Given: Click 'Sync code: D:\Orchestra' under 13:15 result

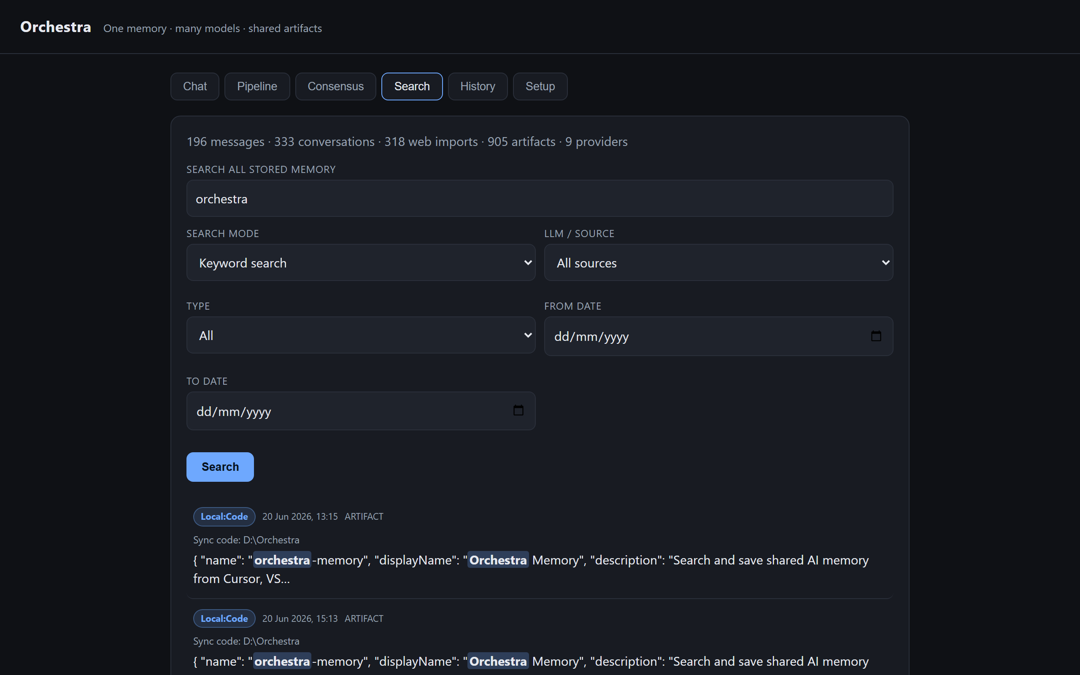Looking at the screenshot, I should (x=246, y=540).
